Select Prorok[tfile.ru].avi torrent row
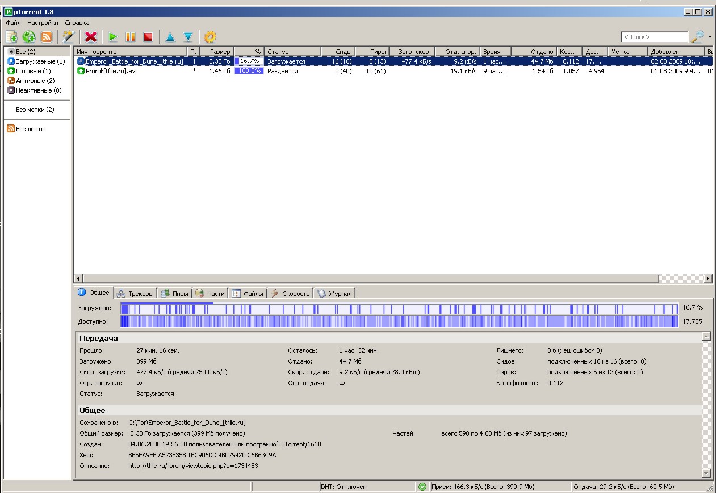Viewport: 716px width, 493px height. (x=393, y=71)
